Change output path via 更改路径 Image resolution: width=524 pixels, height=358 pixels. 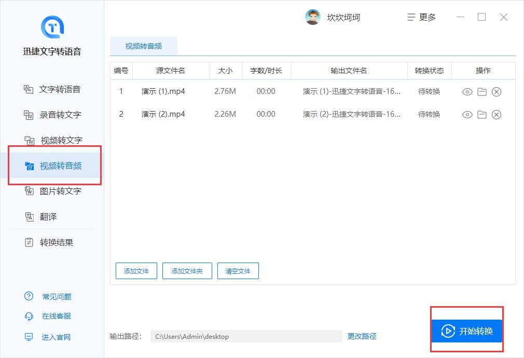361,336
